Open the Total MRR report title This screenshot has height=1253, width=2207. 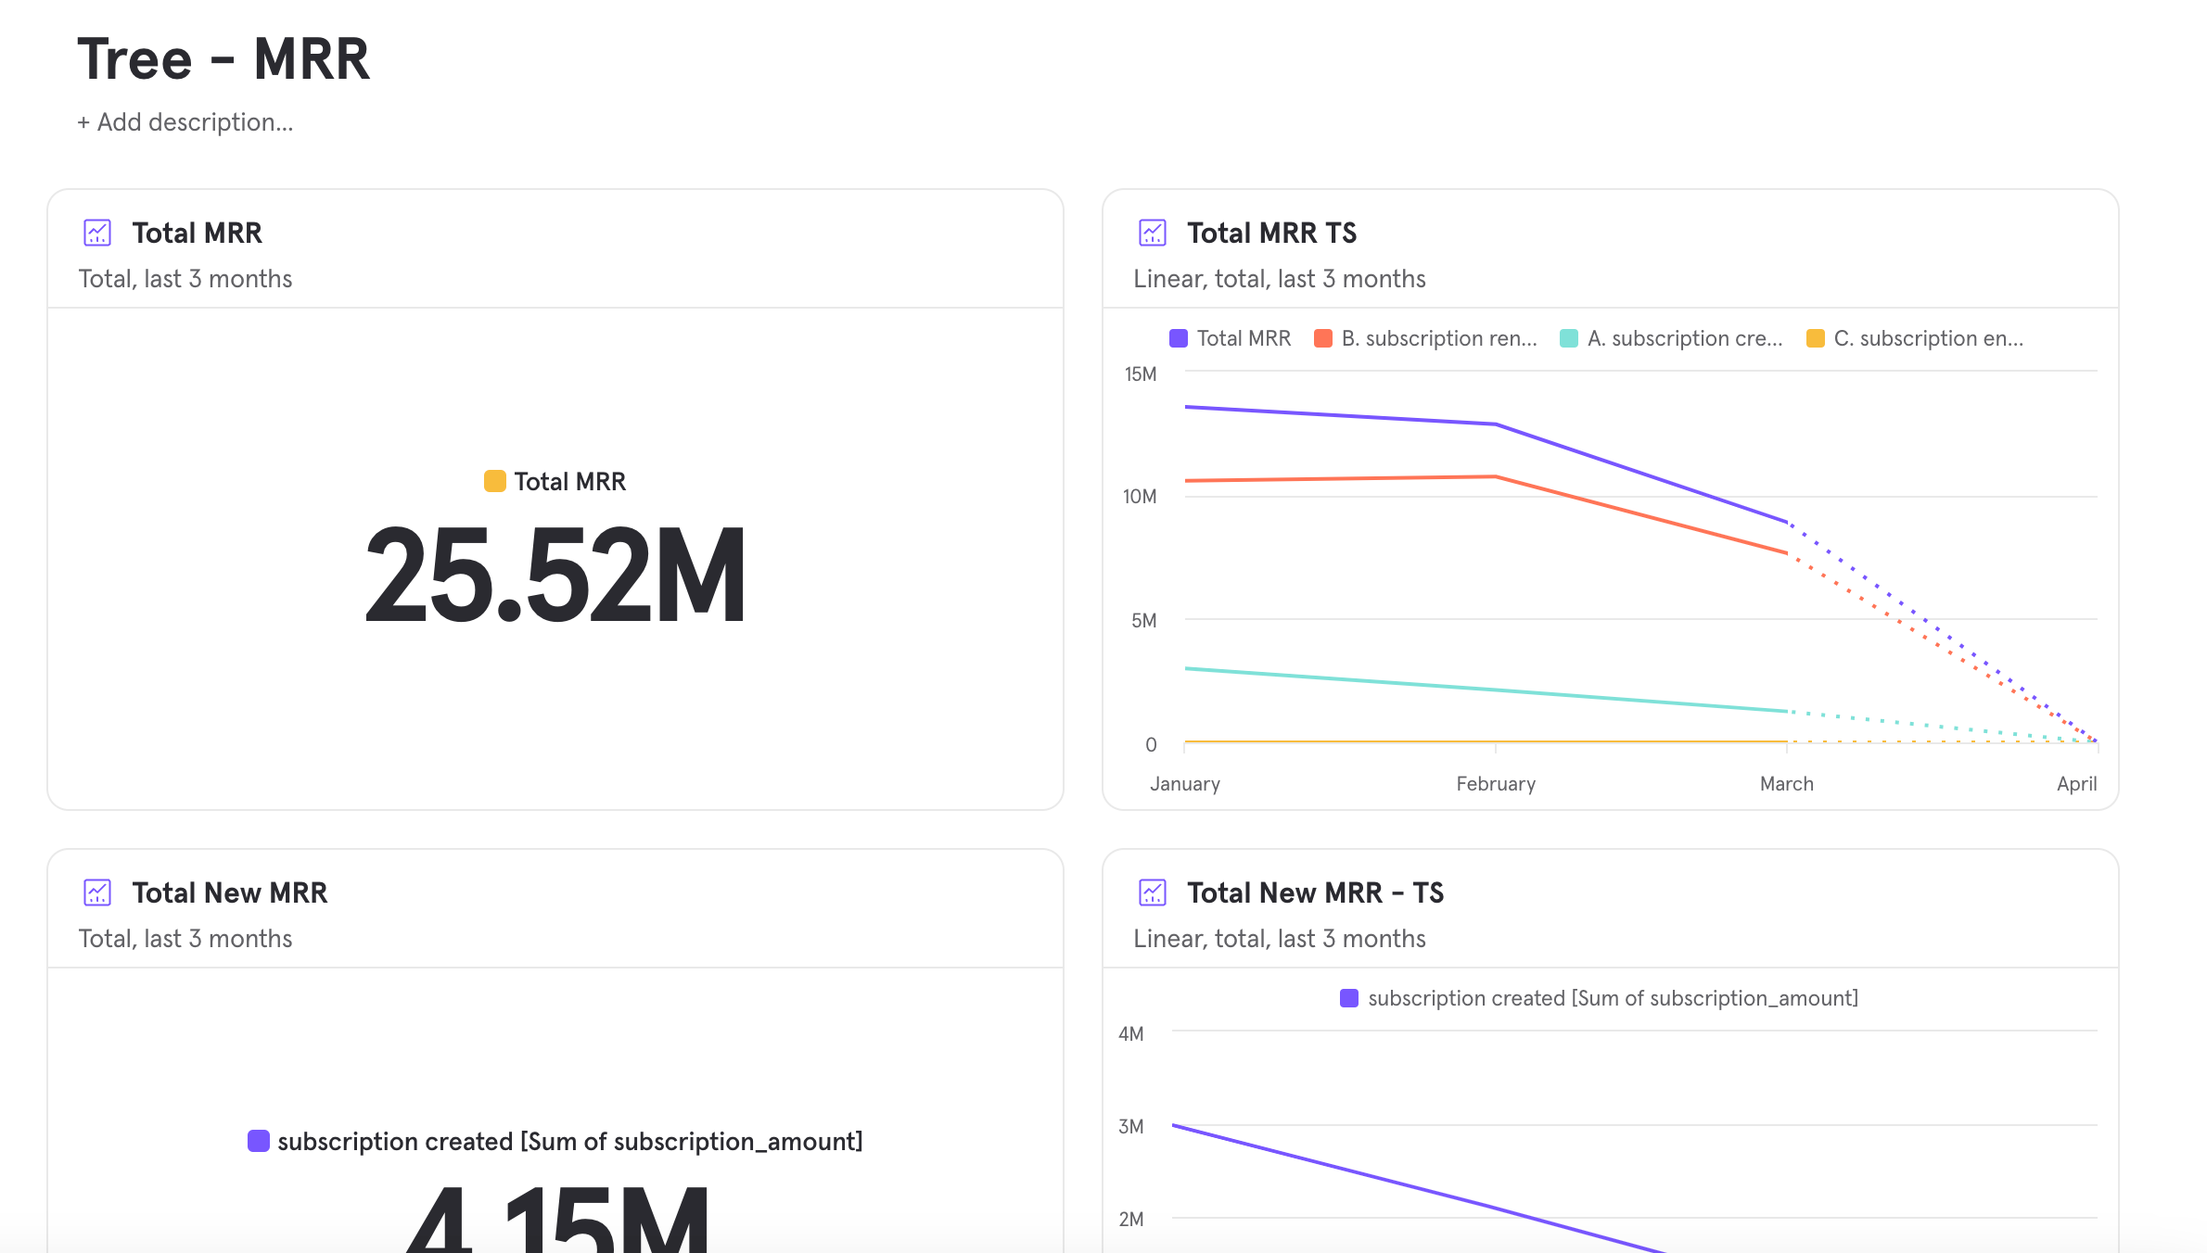coord(197,233)
